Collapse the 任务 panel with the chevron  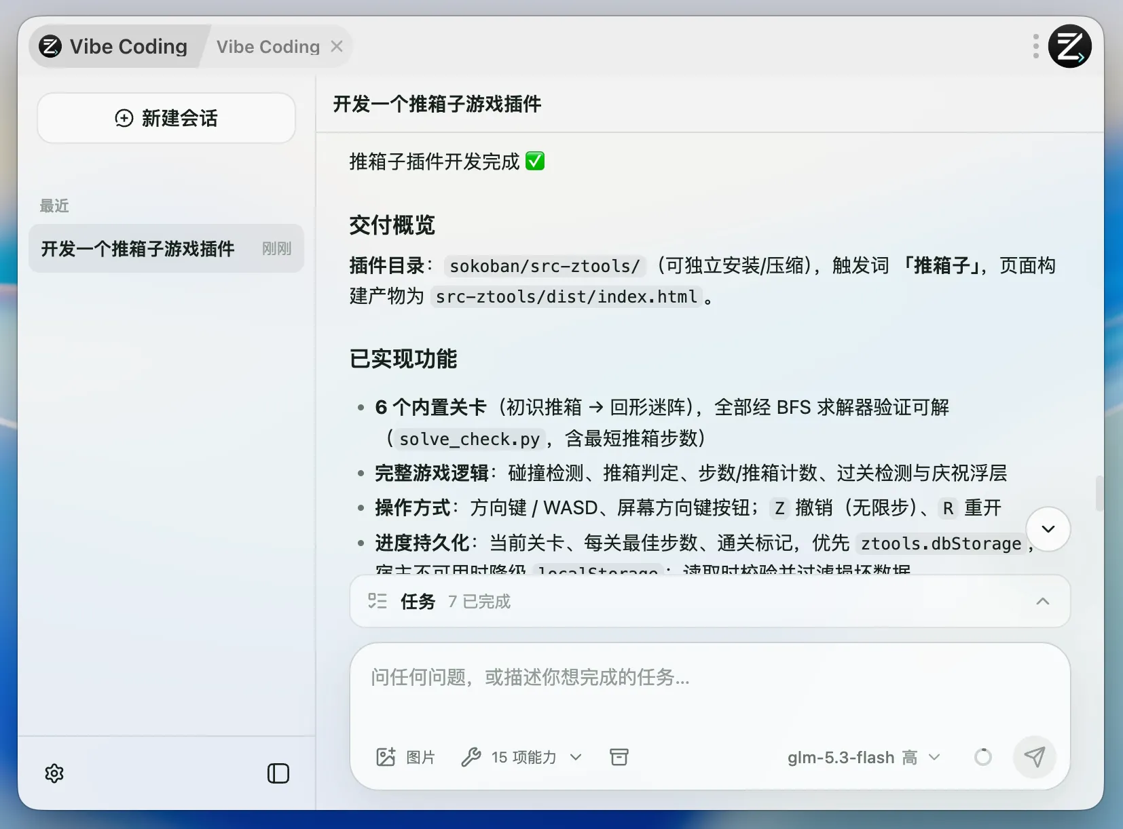tap(1043, 601)
